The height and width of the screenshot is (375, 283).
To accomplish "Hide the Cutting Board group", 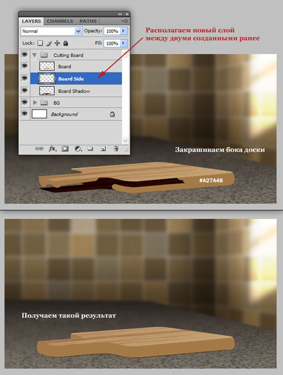I will click(25, 55).
